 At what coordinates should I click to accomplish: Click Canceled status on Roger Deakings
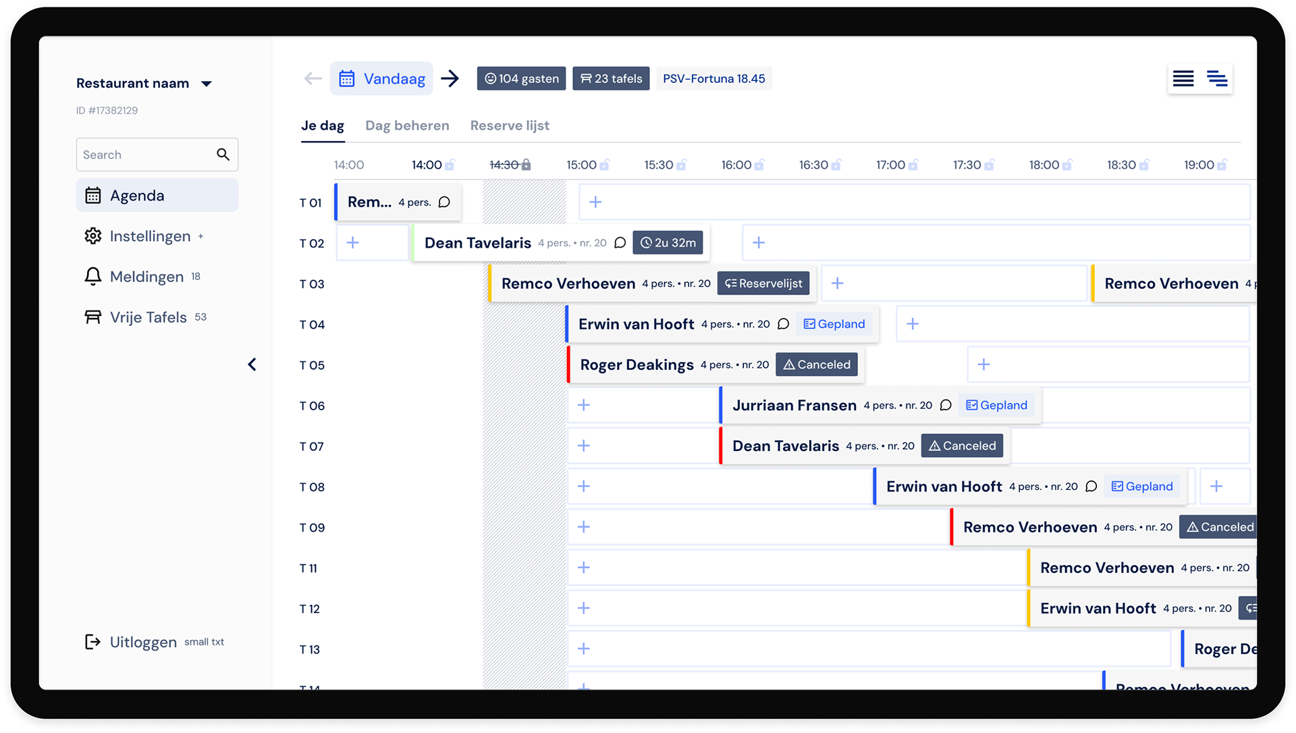point(816,364)
